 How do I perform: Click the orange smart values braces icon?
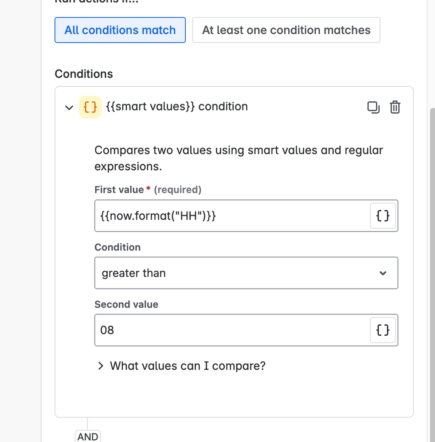pyautogui.click(x=90, y=107)
